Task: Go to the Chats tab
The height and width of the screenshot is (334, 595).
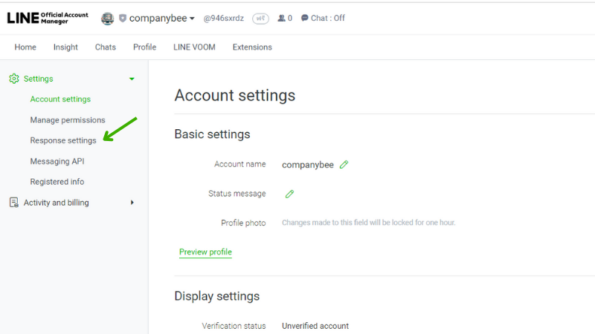Action: (x=105, y=48)
